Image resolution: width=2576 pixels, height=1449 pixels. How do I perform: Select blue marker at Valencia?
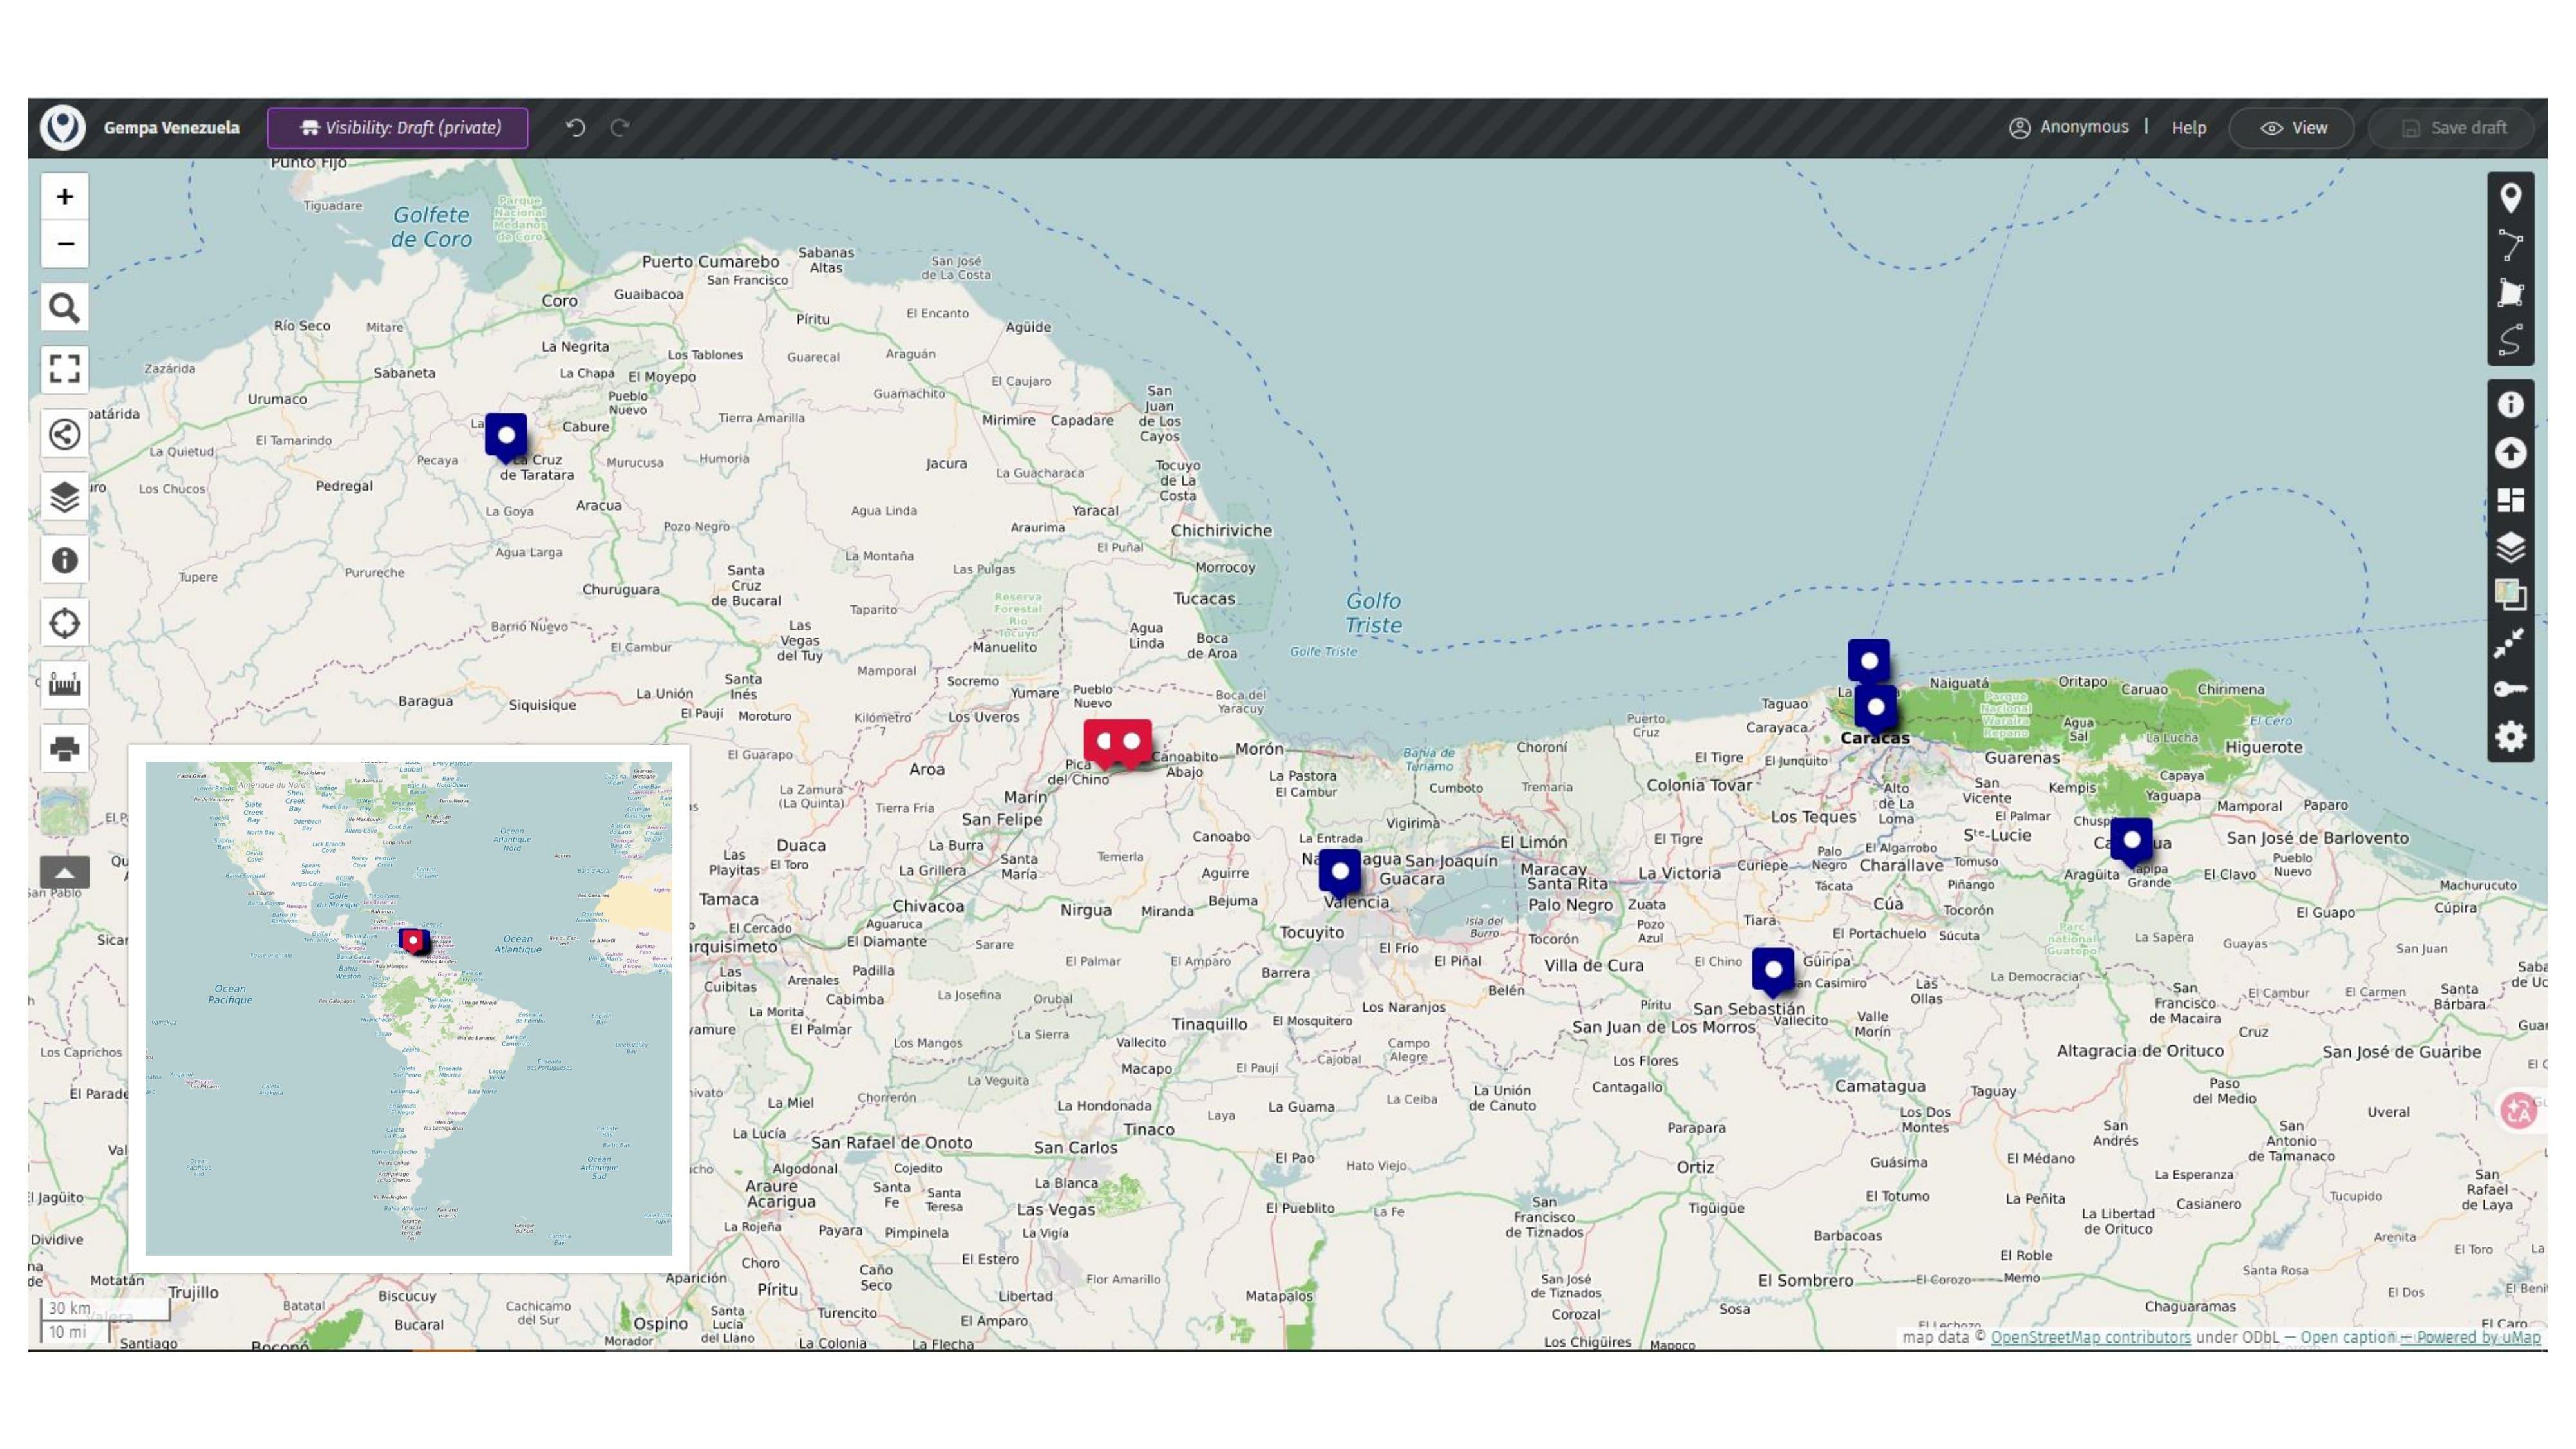tap(1339, 873)
